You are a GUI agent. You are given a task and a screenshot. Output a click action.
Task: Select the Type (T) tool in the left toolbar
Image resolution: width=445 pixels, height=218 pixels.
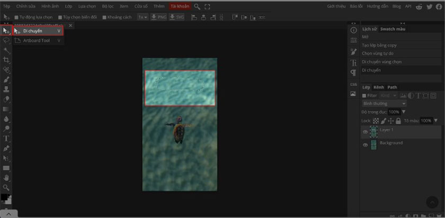tap(6, 138)
